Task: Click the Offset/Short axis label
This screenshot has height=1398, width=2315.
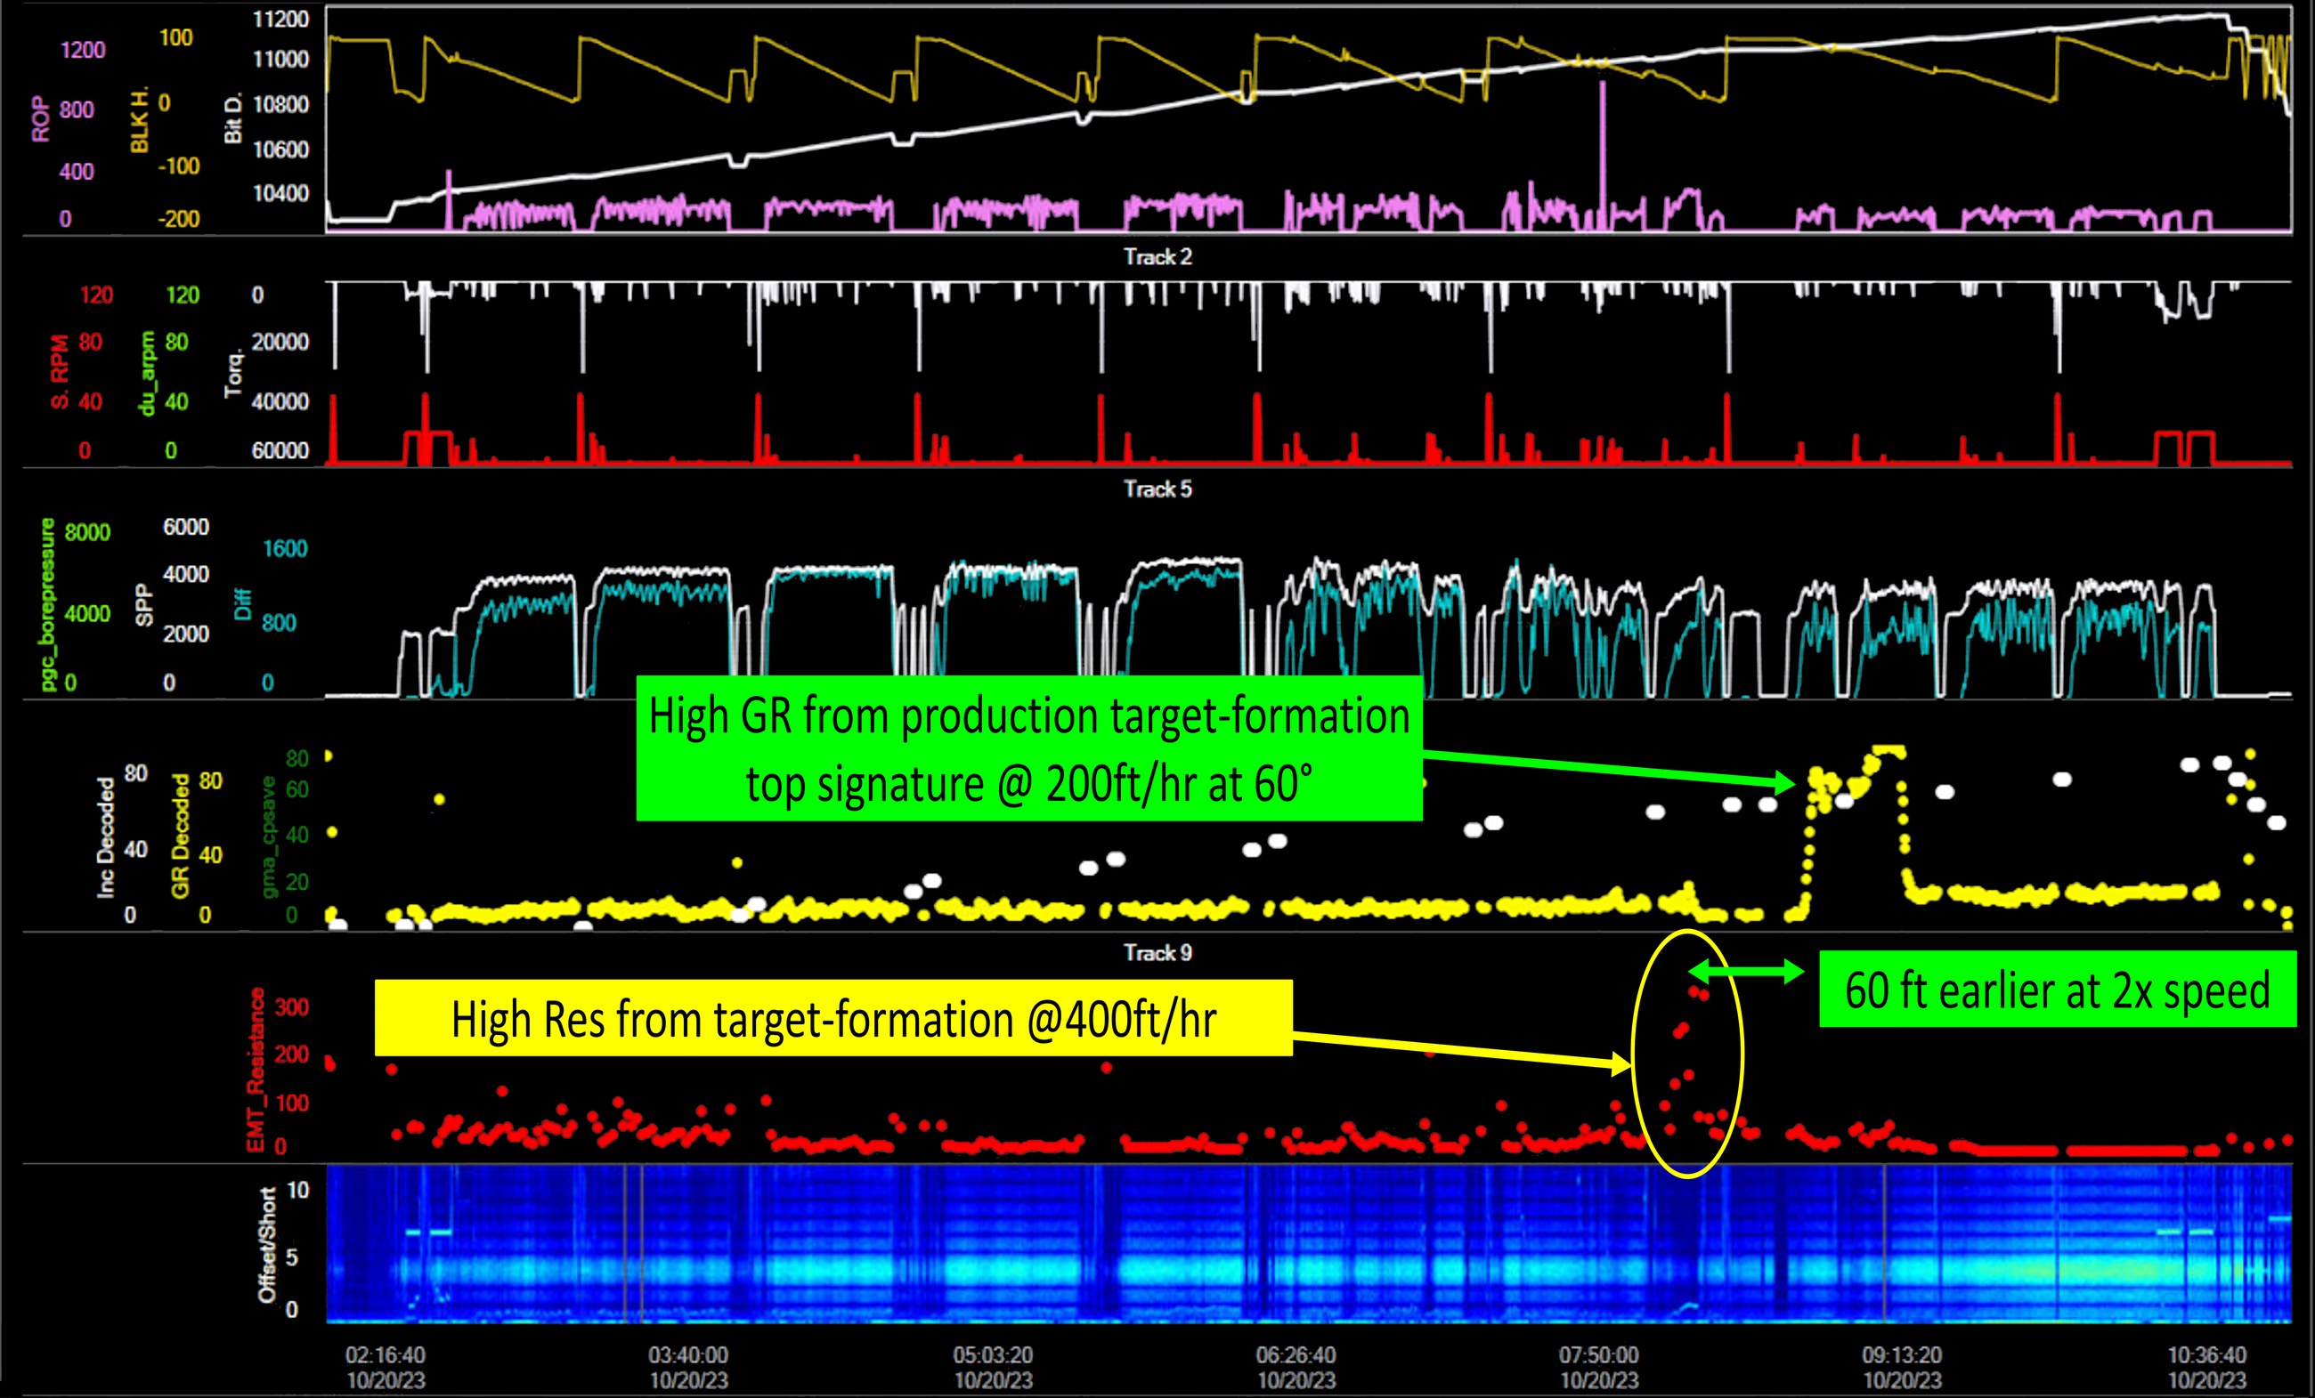Action: 268,1245
